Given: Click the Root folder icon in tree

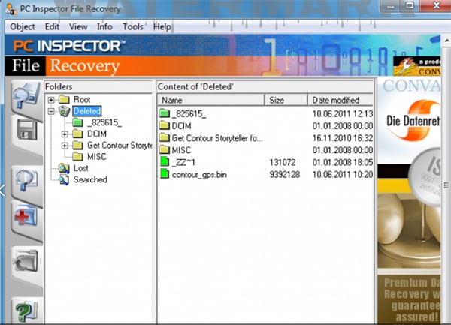Looking at the screenshot, I should tap(64, 100).
